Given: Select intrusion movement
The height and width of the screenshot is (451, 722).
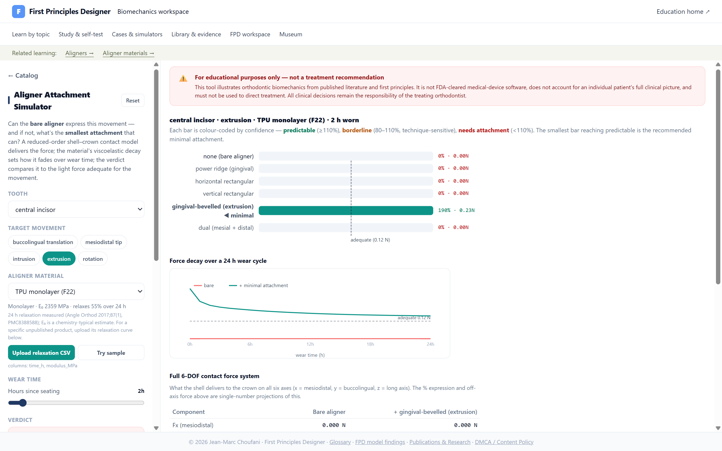Looking at the screenshot, I should [24, 259].
